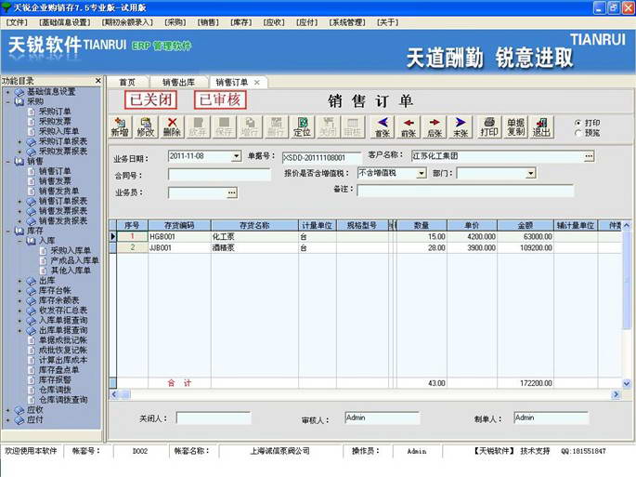Collapse the 库存 tree node

(x=8, y=231)
